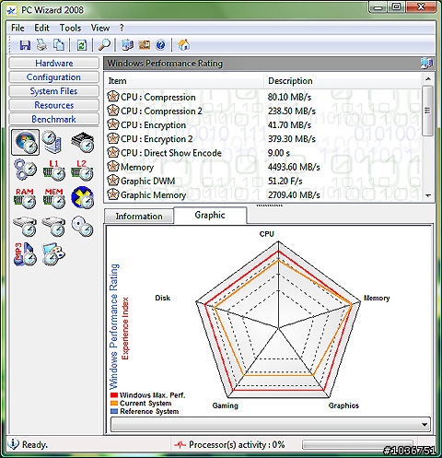Switch to the Graphic tab
The image size is (442, 458).
210,215
